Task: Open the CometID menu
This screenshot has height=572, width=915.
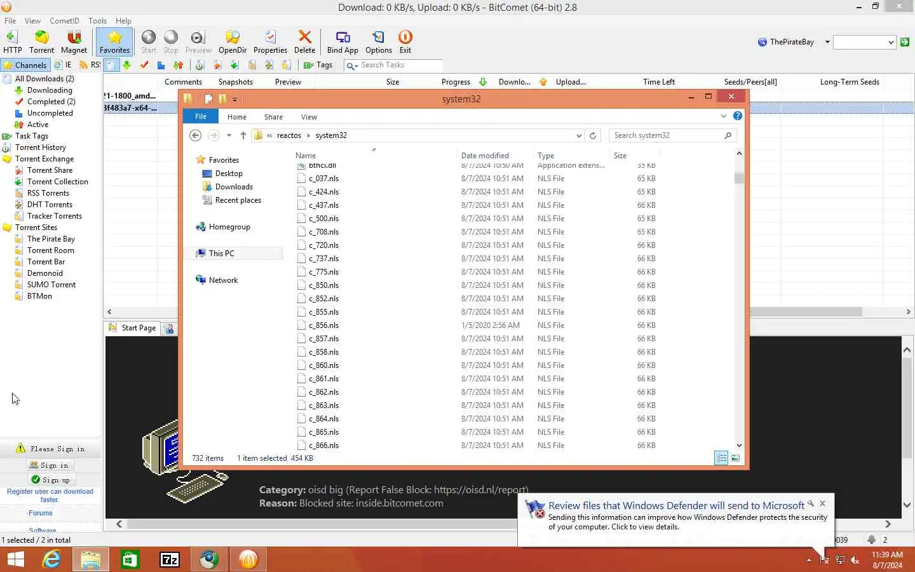Action: click(64, 20)
